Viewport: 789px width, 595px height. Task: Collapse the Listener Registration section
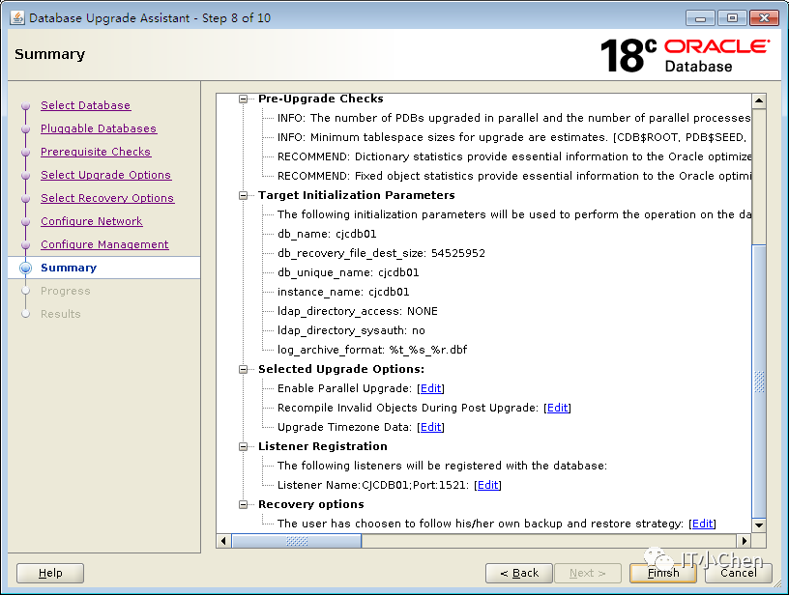243,447
